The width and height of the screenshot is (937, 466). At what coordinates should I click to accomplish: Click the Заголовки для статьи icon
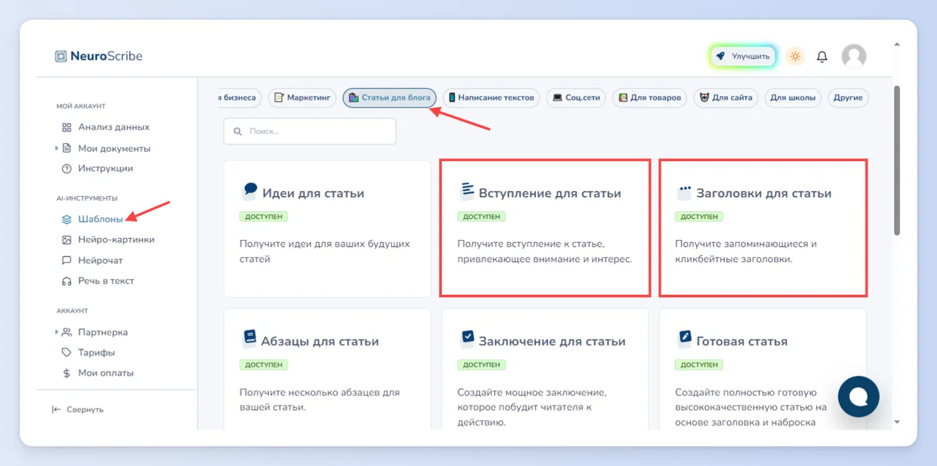pos(684,193)
